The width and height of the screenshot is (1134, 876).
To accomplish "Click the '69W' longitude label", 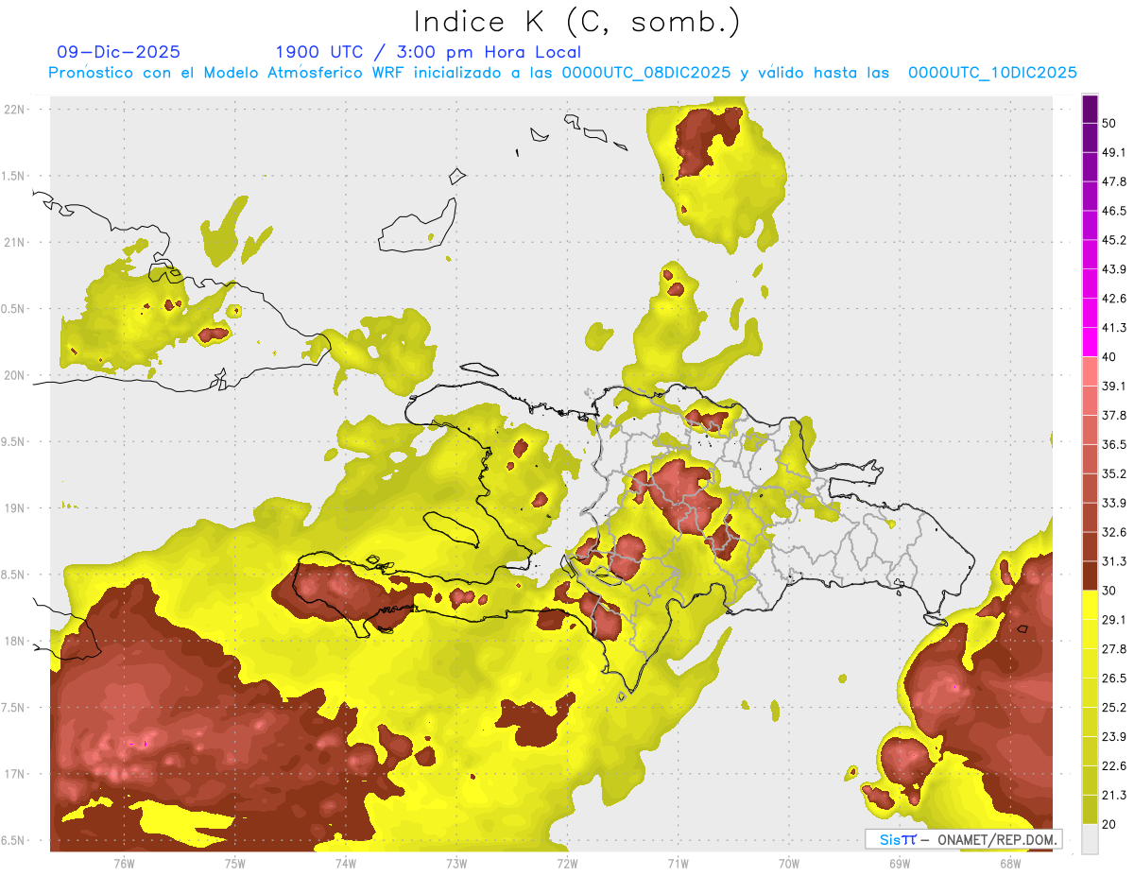I will 900,863.
